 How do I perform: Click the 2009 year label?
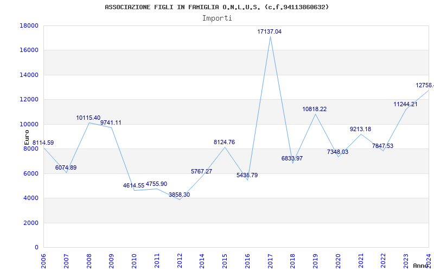tap(112, 261)
